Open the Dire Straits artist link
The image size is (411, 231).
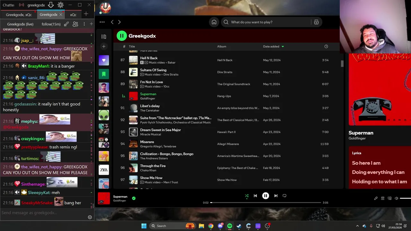pyautogui.click(x=171, y=74)
